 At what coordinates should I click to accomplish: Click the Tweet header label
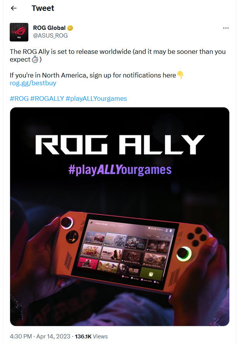click(x=43, y=8)
